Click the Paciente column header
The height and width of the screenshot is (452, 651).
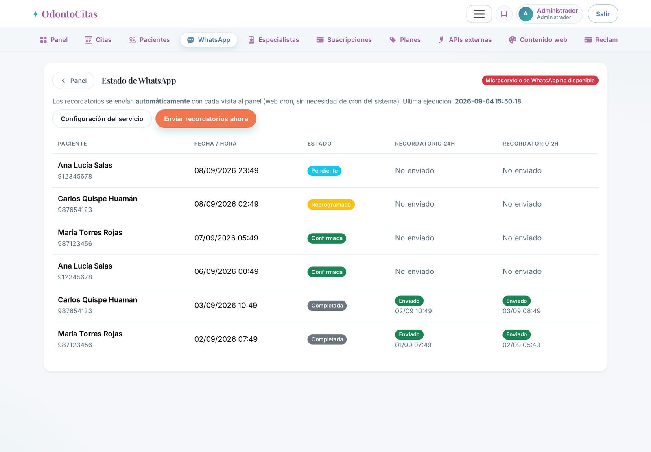click(72, 144)
